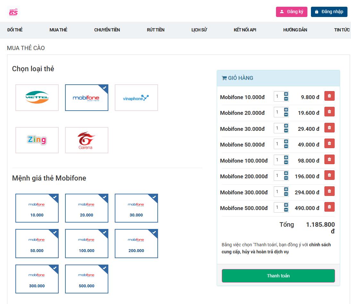This screenshot has width=351, height=304.
Task: Click the Đăng nhập login button
Action: [x=329, y=12]
